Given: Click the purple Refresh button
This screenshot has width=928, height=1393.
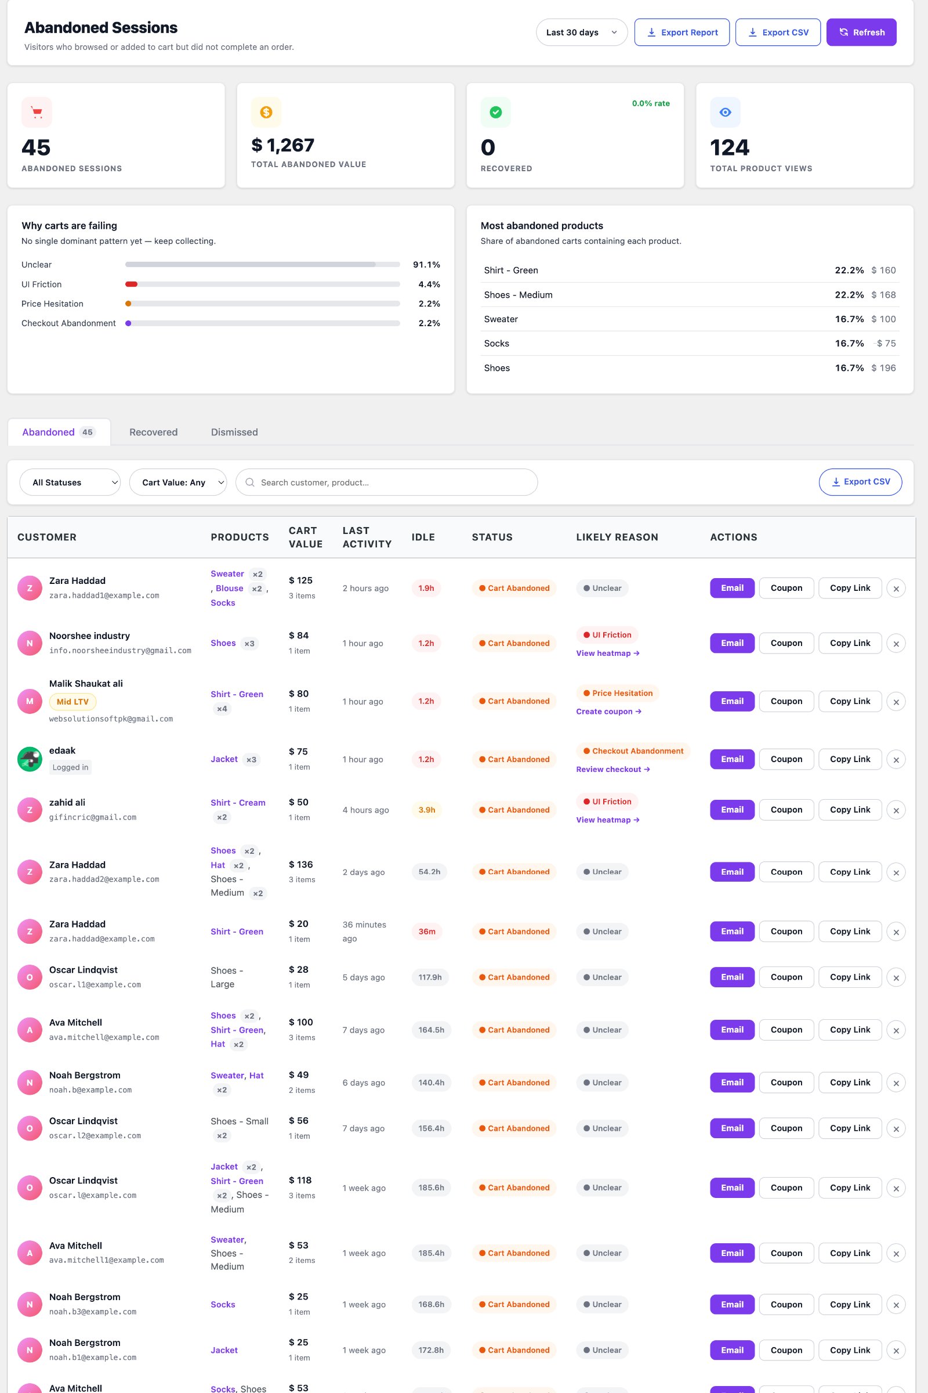Looking at the screenshot, I should pos(861,33).
